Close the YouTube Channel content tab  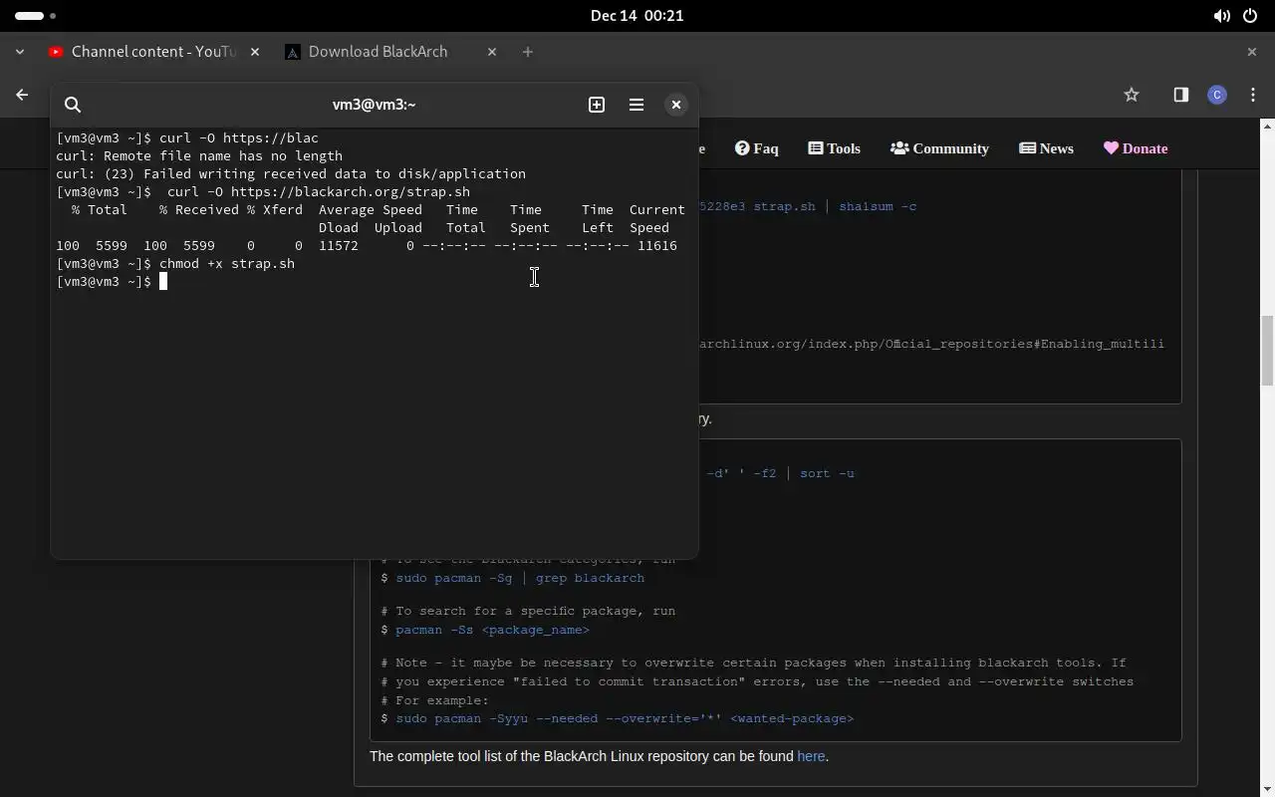[255, 52]
